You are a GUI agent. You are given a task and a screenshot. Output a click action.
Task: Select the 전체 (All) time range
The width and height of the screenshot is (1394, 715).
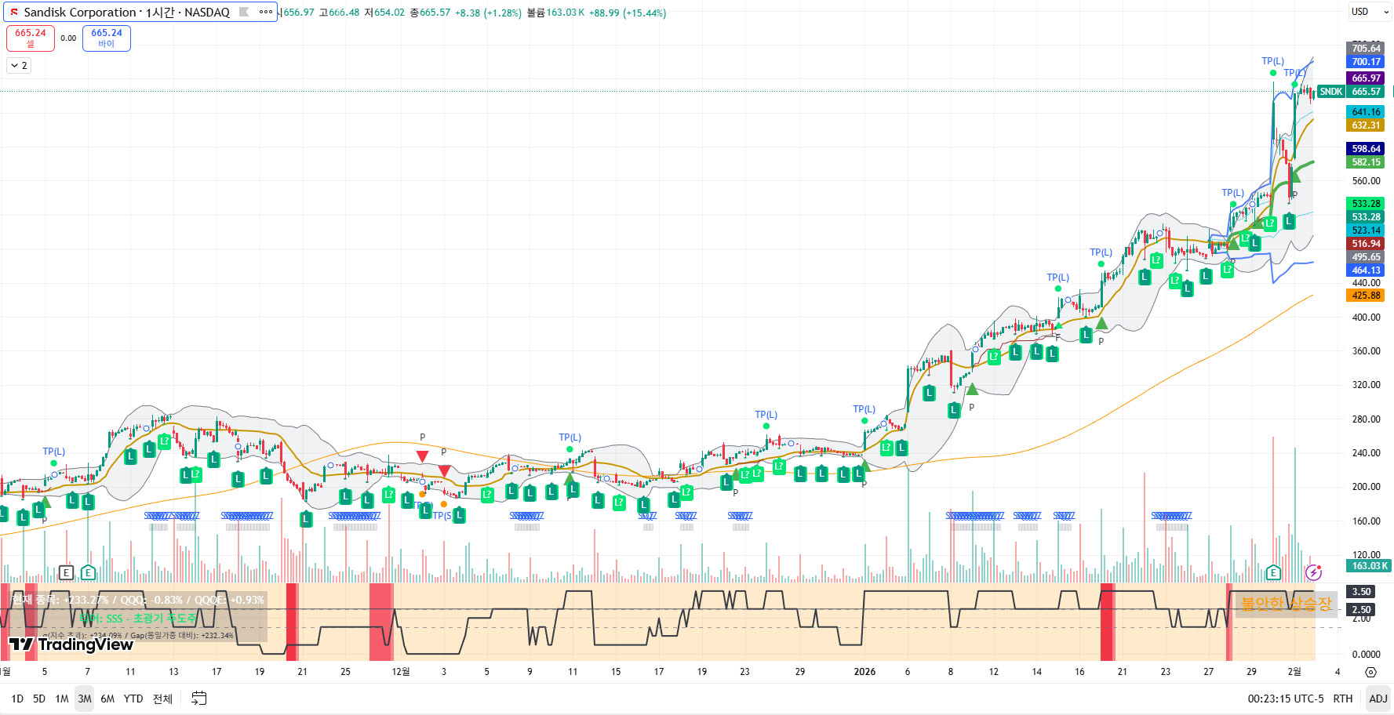tap(162, 699)
